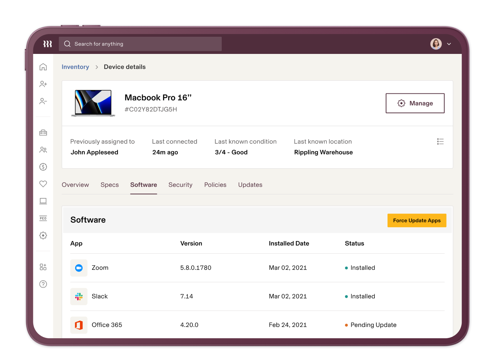Click the add person sidebar icon

[43, 84]
